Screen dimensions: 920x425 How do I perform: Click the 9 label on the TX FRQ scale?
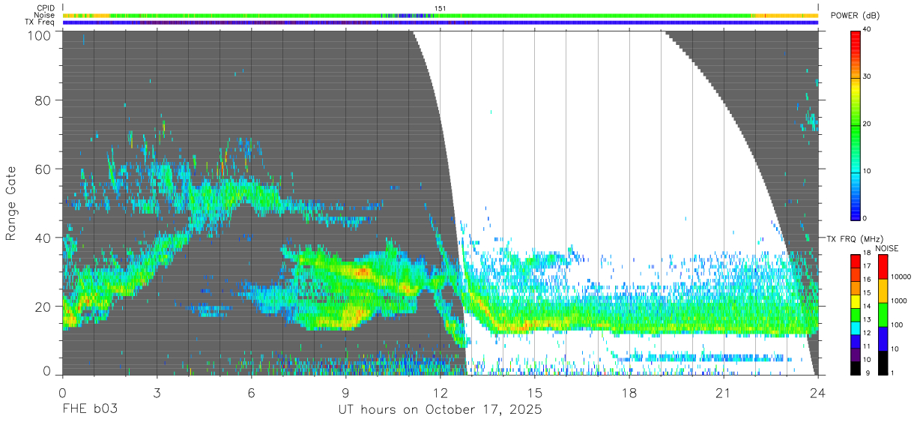[868, 373]
